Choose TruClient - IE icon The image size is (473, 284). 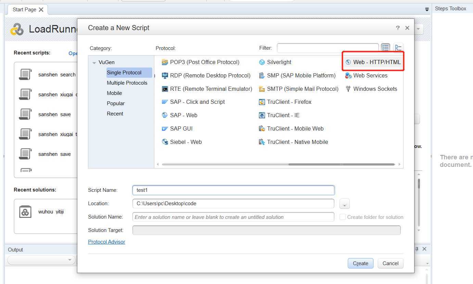(262, 115)
